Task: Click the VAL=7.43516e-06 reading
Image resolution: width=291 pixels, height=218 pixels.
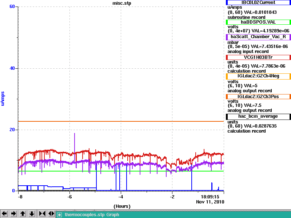Action: coord(269,47)
